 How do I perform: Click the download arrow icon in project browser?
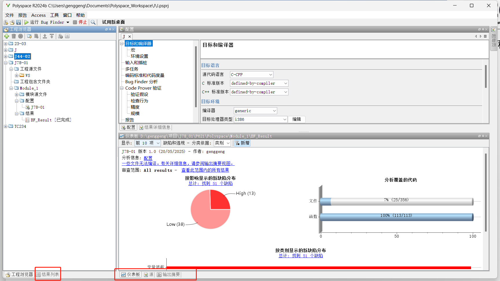(52, 36)
